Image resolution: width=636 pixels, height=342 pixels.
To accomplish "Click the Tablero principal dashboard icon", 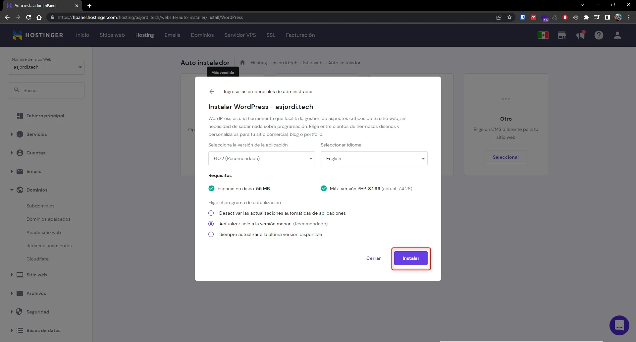I will [20, 116].
